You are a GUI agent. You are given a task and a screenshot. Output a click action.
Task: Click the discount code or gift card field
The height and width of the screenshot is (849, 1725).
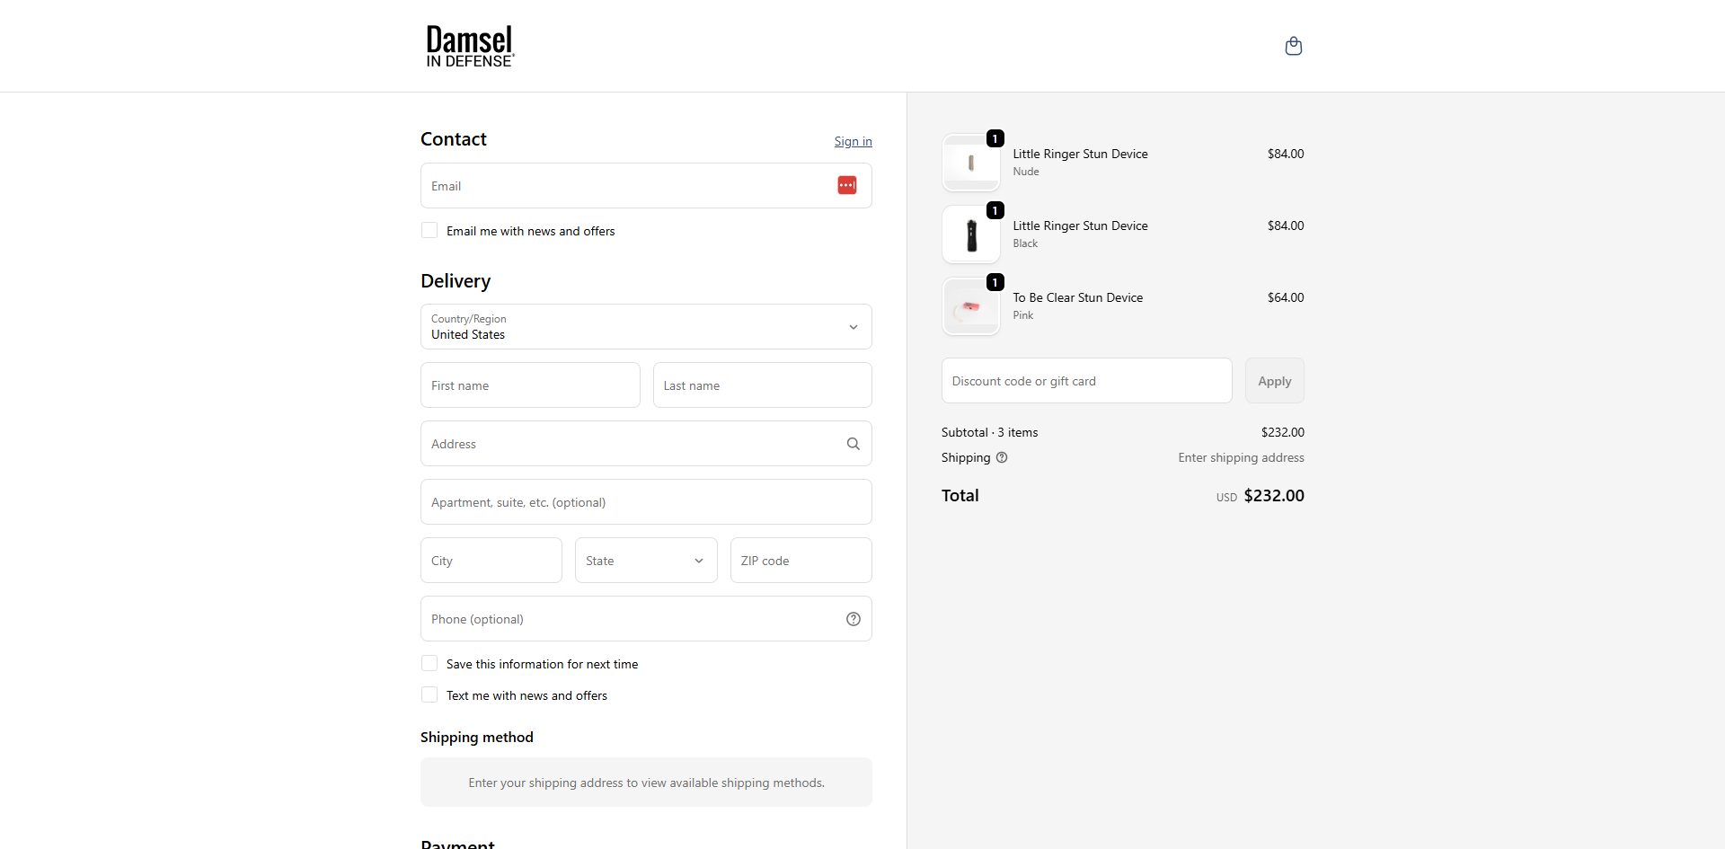pos(1085,381)
